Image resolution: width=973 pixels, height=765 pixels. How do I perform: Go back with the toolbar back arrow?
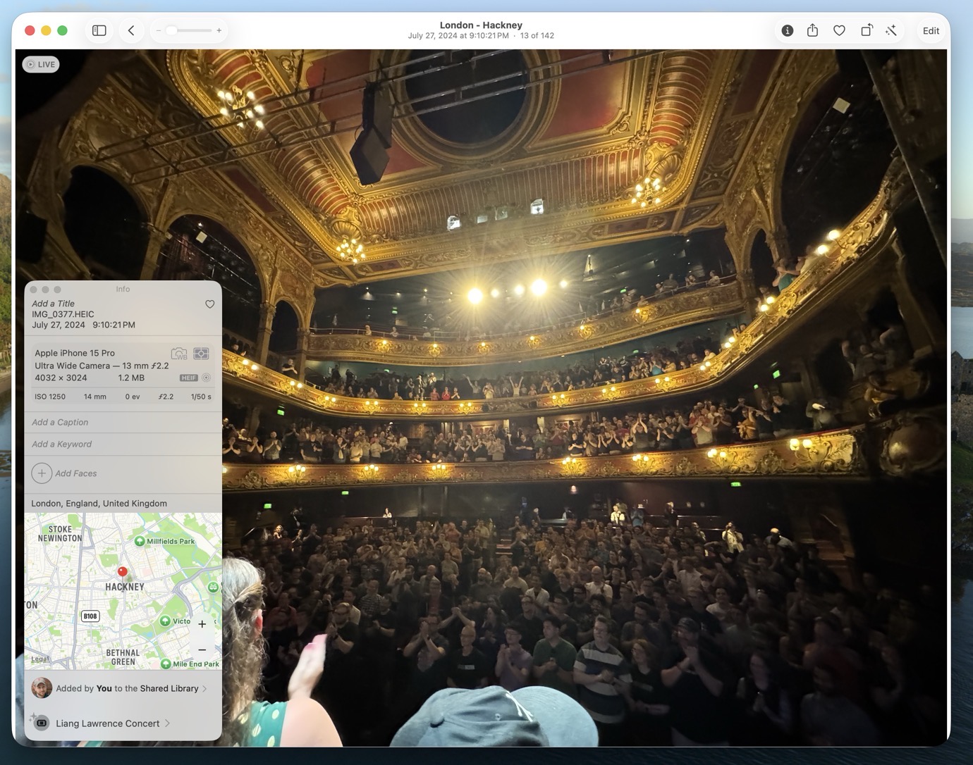pyautogui.click(x=131, y=30)
